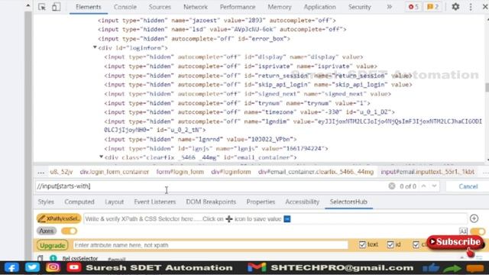This screenshot has height=275, width=489.
Task: Focus the attribute name input field
Action: tap(211, 245)
